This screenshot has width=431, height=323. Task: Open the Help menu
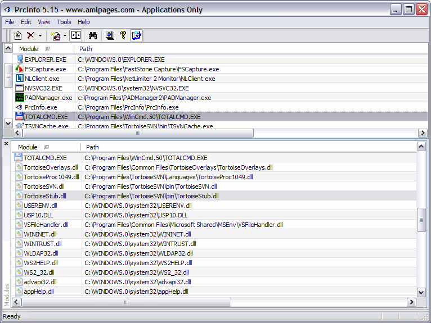pos(84,22)
